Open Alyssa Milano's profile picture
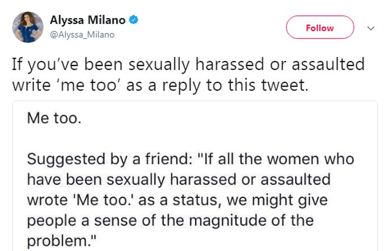 point(27,27)
